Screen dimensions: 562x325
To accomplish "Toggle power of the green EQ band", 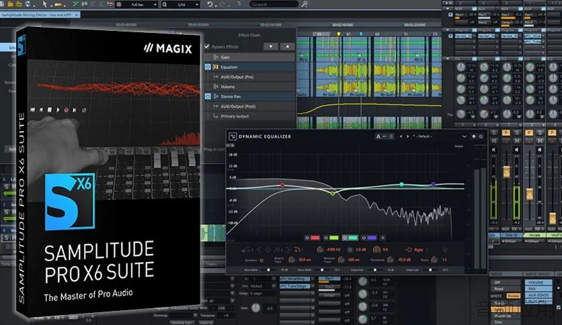I will (x=326, y=238).
